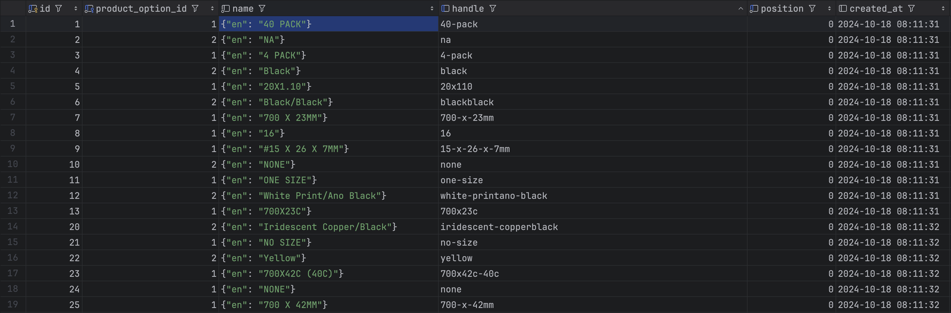Select row number 5
The height and width of the screenshot is (313, 951).
click(x=13, y=86)
